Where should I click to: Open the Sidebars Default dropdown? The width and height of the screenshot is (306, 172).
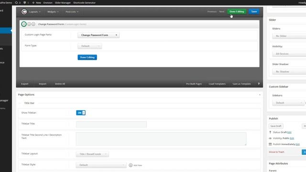tap(288, 103)
